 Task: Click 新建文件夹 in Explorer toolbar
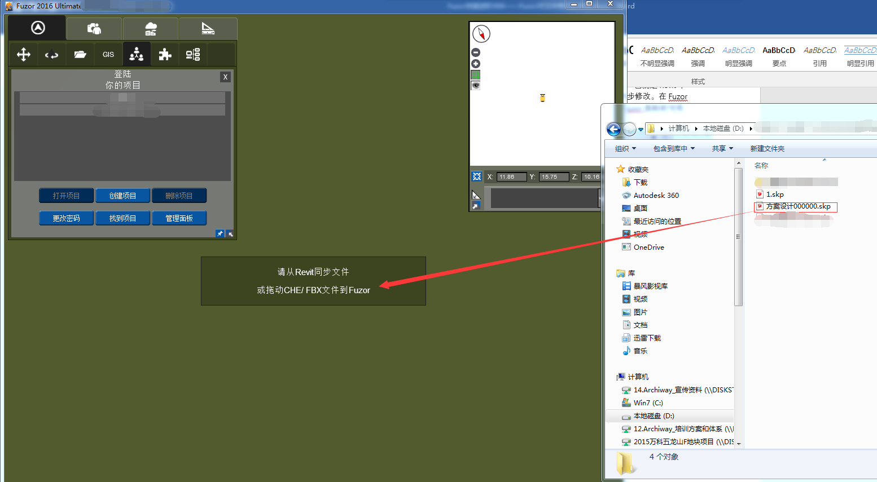point(767,149)
